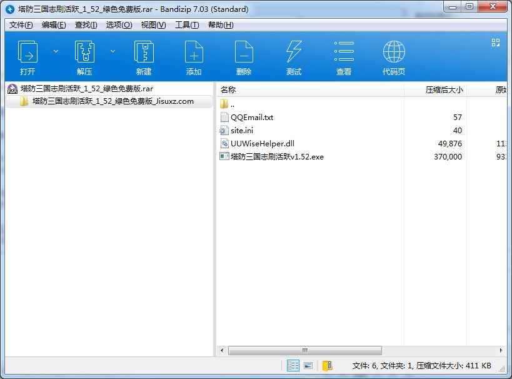Click the horizontal scrollbar thumb
Screen dimensions: 512x379
pos(304,350)
